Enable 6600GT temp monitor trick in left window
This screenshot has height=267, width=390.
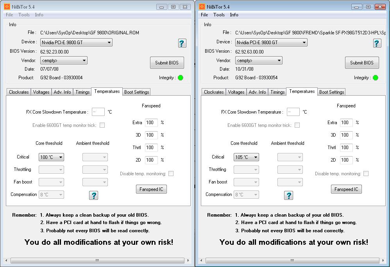coord(102,125)
